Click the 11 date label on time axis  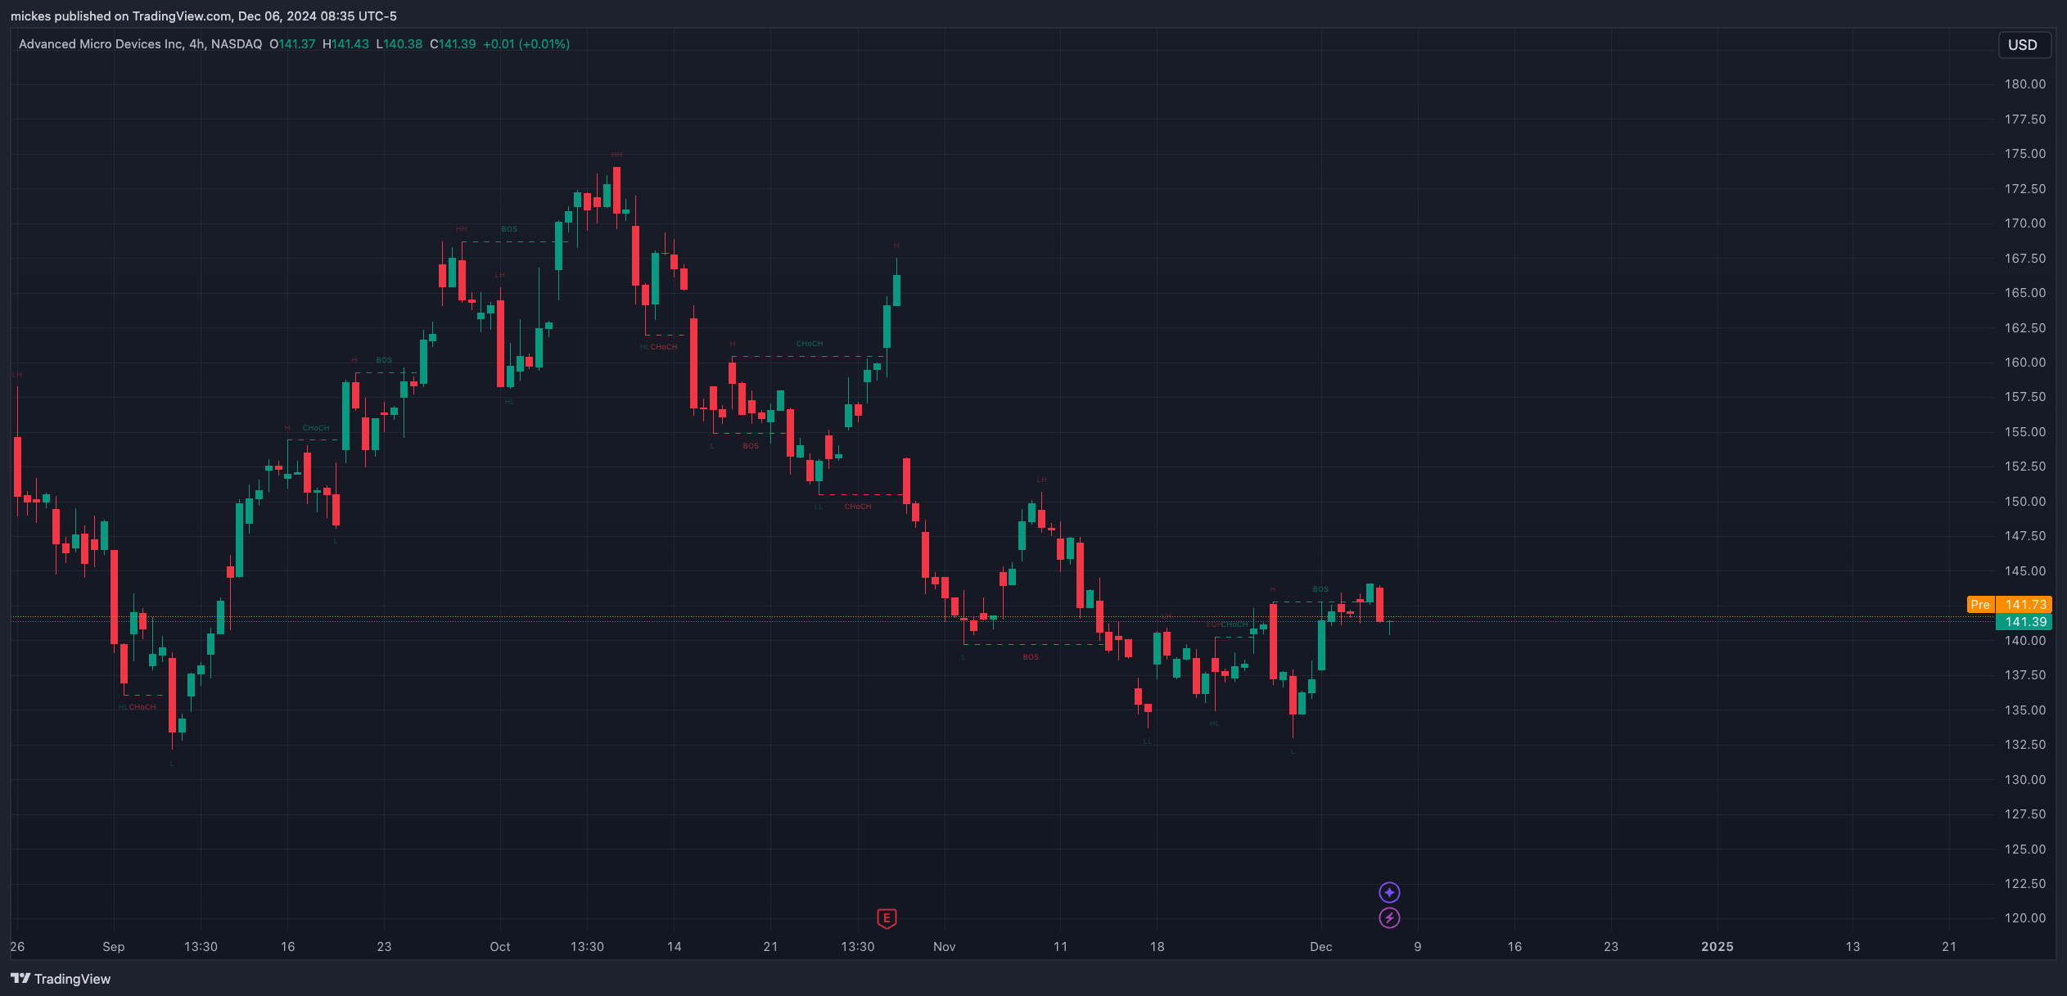click(x=1061, y=947)
